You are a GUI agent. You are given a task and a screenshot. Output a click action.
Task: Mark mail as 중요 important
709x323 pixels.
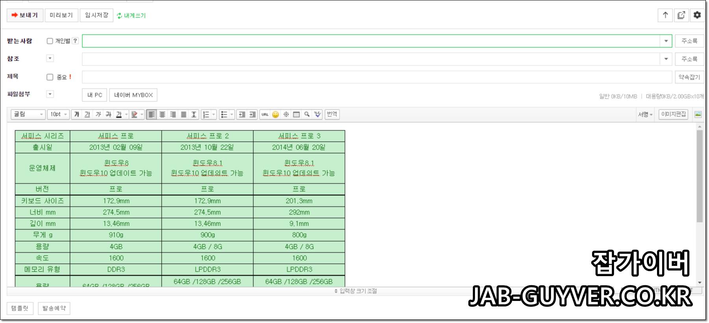50,77
